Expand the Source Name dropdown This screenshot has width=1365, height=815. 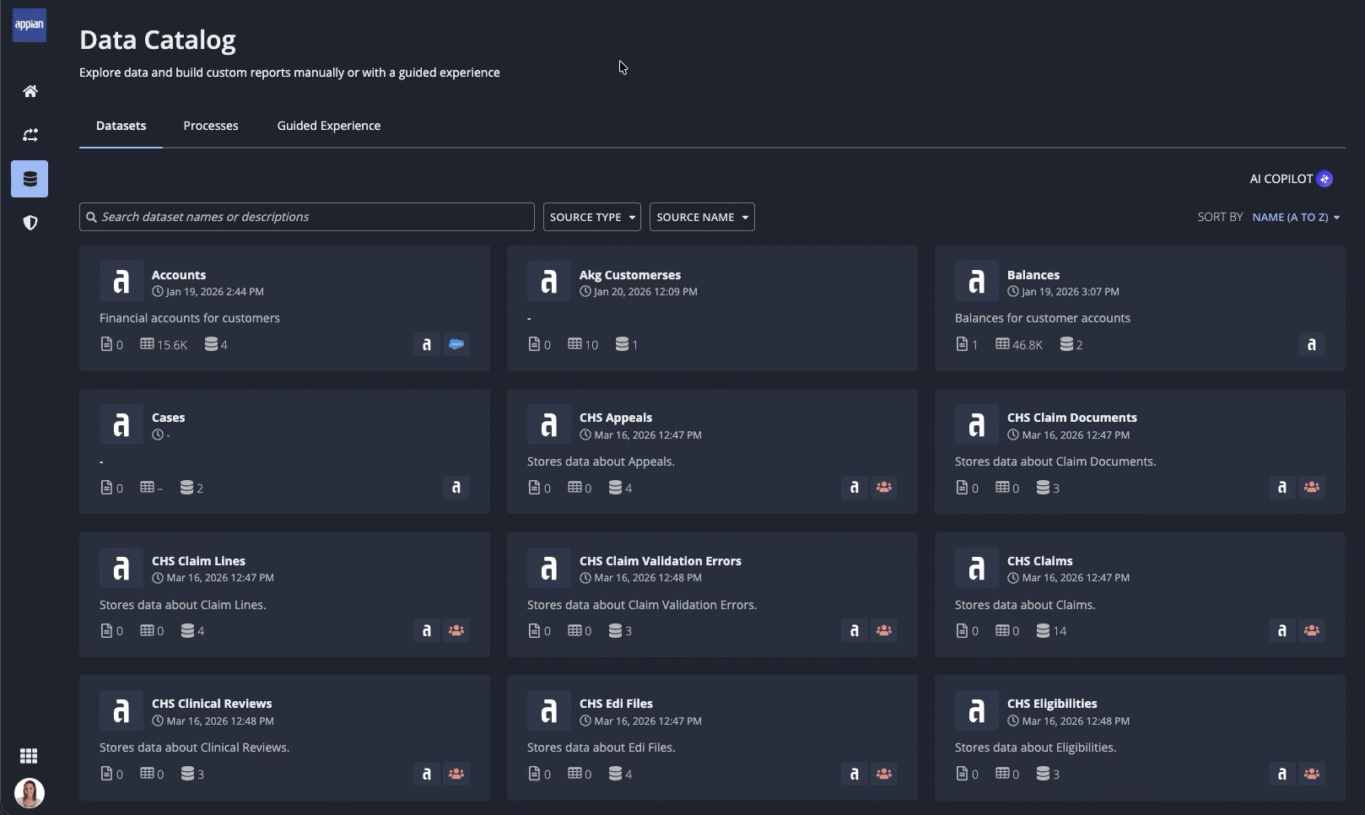[x=702, y=217]
